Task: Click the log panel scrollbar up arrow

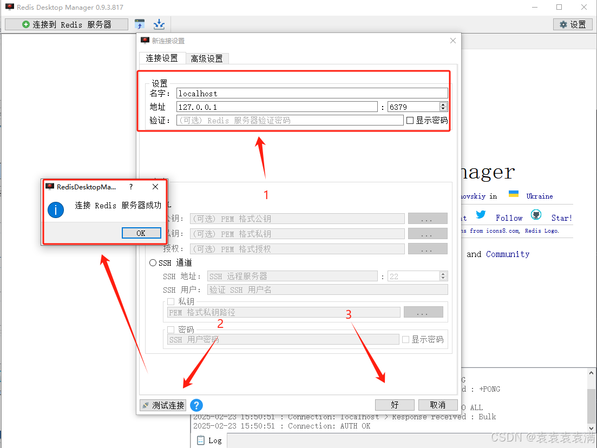Action: coord(591,372)
